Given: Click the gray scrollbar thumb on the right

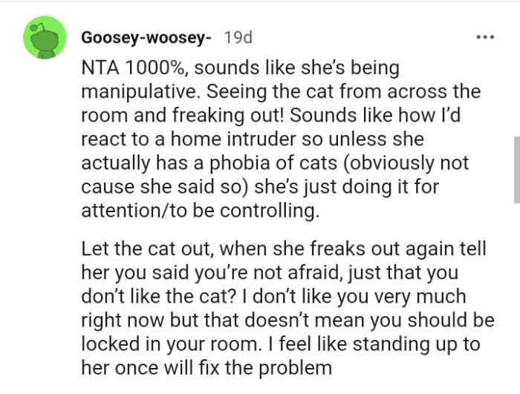Looking at the screenshot, I should pos(516,168).
